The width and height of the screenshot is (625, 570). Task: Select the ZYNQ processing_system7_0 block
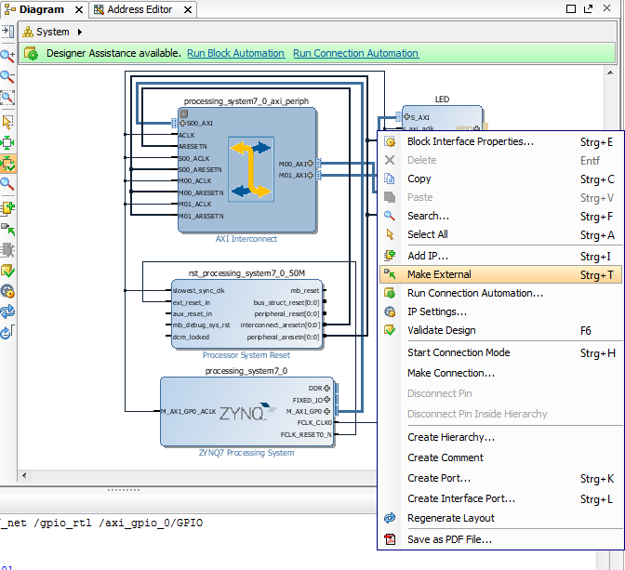tap(247, 412)
